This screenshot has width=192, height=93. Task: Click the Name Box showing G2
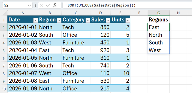tap(17, 5)
